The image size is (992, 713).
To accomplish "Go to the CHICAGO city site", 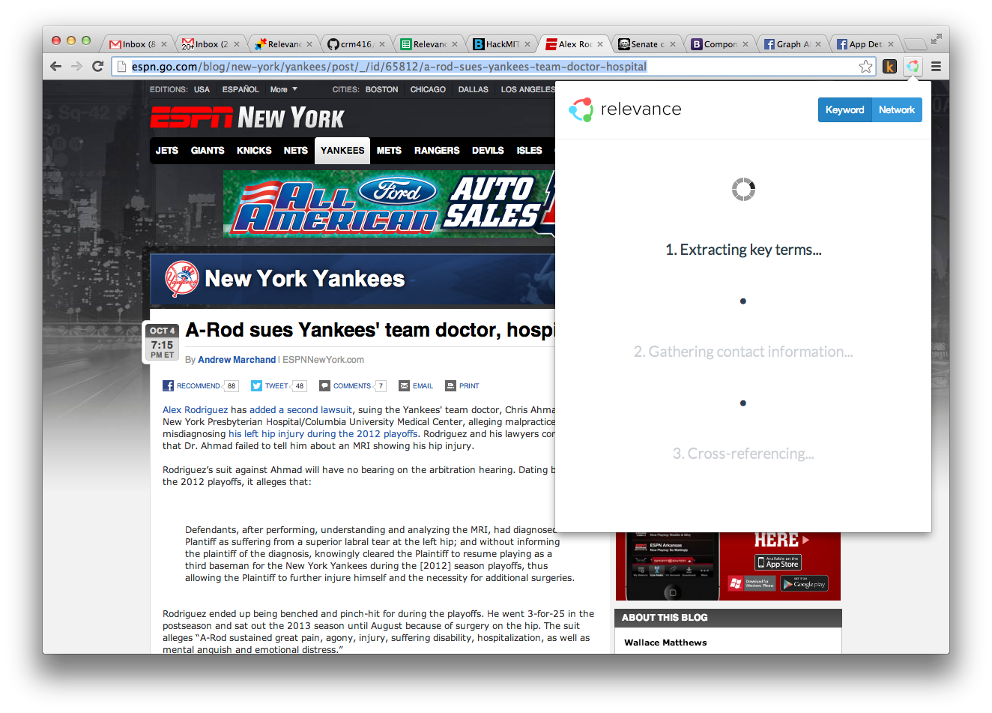I will click(428, 89).
